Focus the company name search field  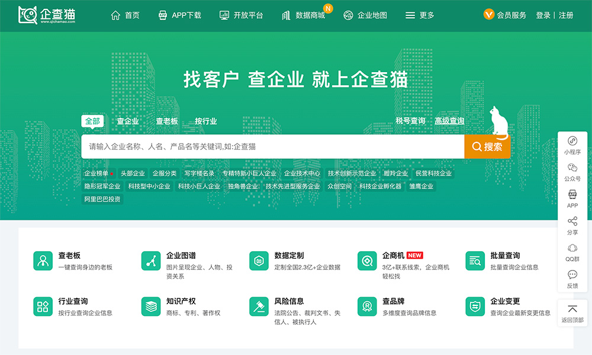272,146
